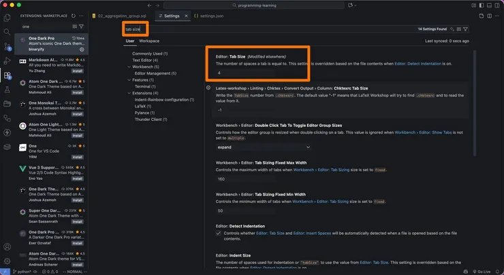Select Editor Management (5) tree item
The height and width of the screenshot is (275, 504).
(155, 73)
